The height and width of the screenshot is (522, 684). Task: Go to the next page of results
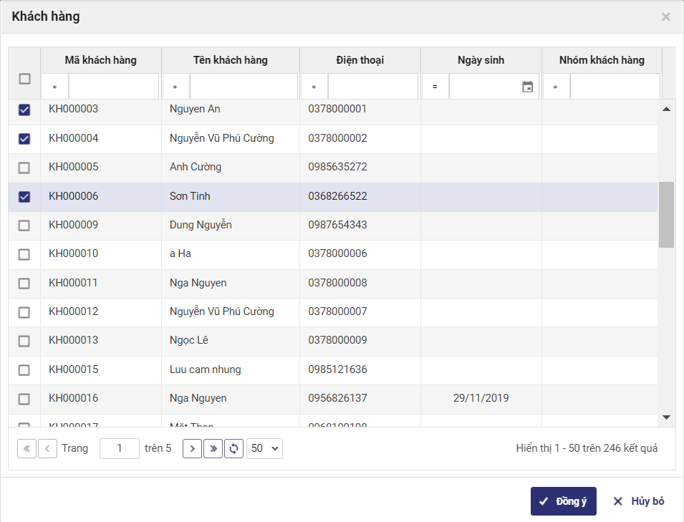pyautogui.click(x=192, y=449)
